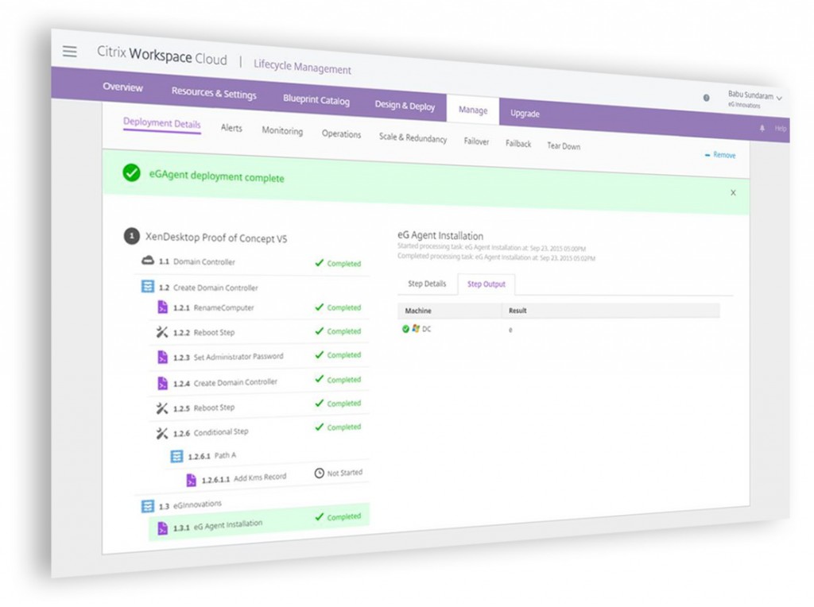This screenshot has height=607, width=814.
Task: Click the numbered 1 circle badge
Action: (x=131, y=236)
